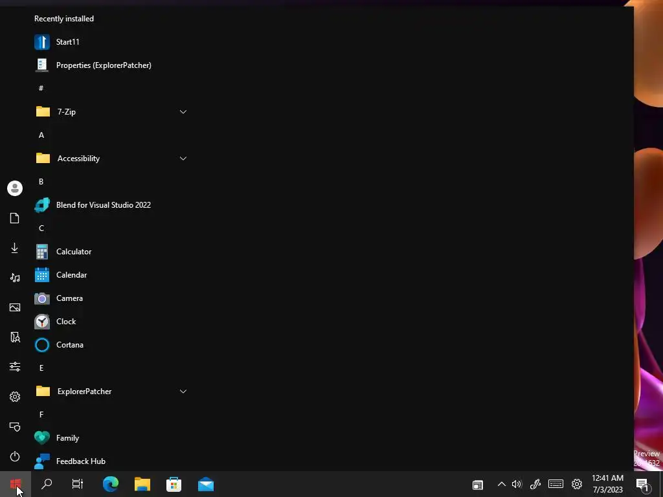Open File Explorer from taskbar
This screenshot has width=663, height=497.
tap(142, 484)
